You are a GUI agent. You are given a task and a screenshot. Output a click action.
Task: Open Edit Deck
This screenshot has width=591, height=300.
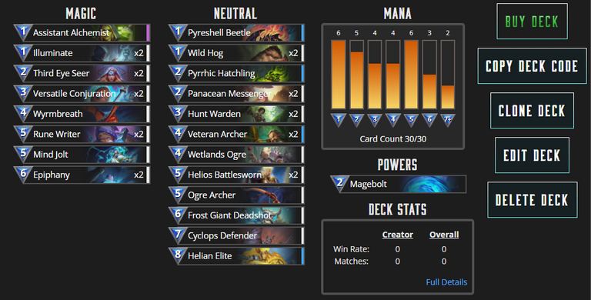532,155
